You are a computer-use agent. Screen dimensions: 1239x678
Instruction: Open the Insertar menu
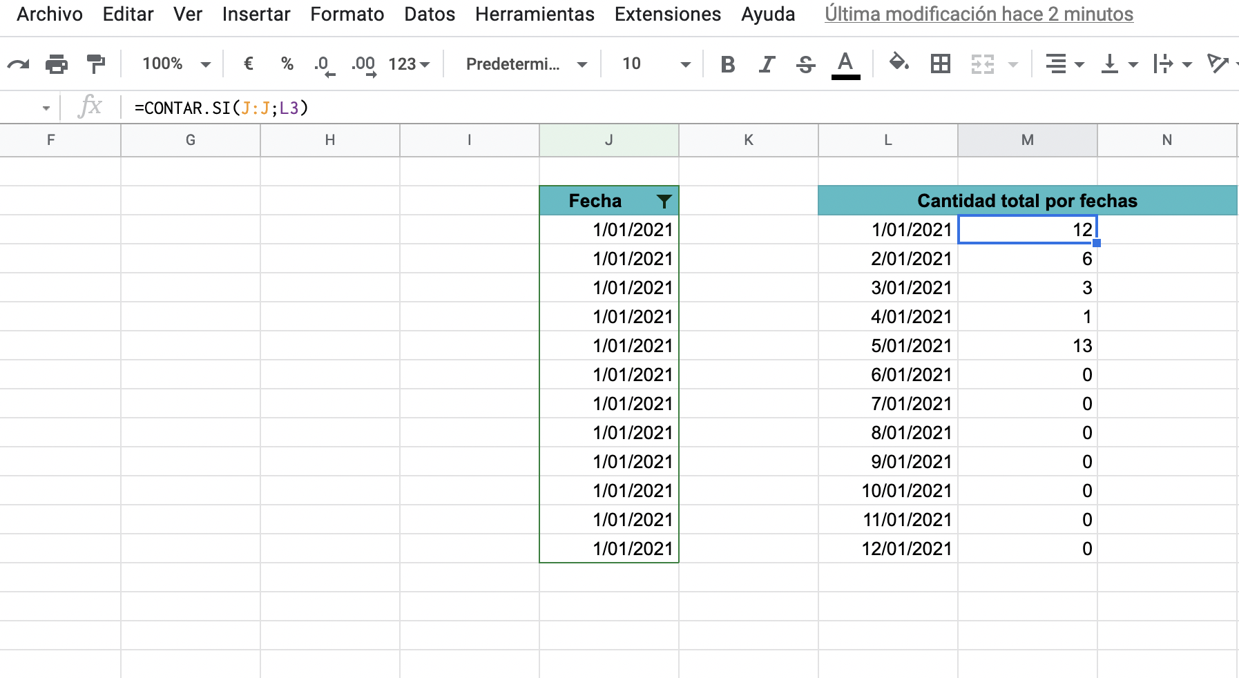[256, 14]
